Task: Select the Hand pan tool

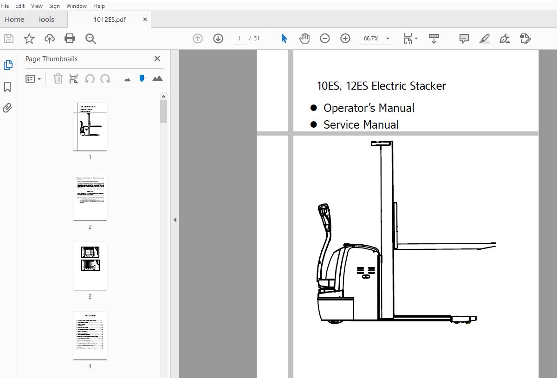Action: point(304,39)
